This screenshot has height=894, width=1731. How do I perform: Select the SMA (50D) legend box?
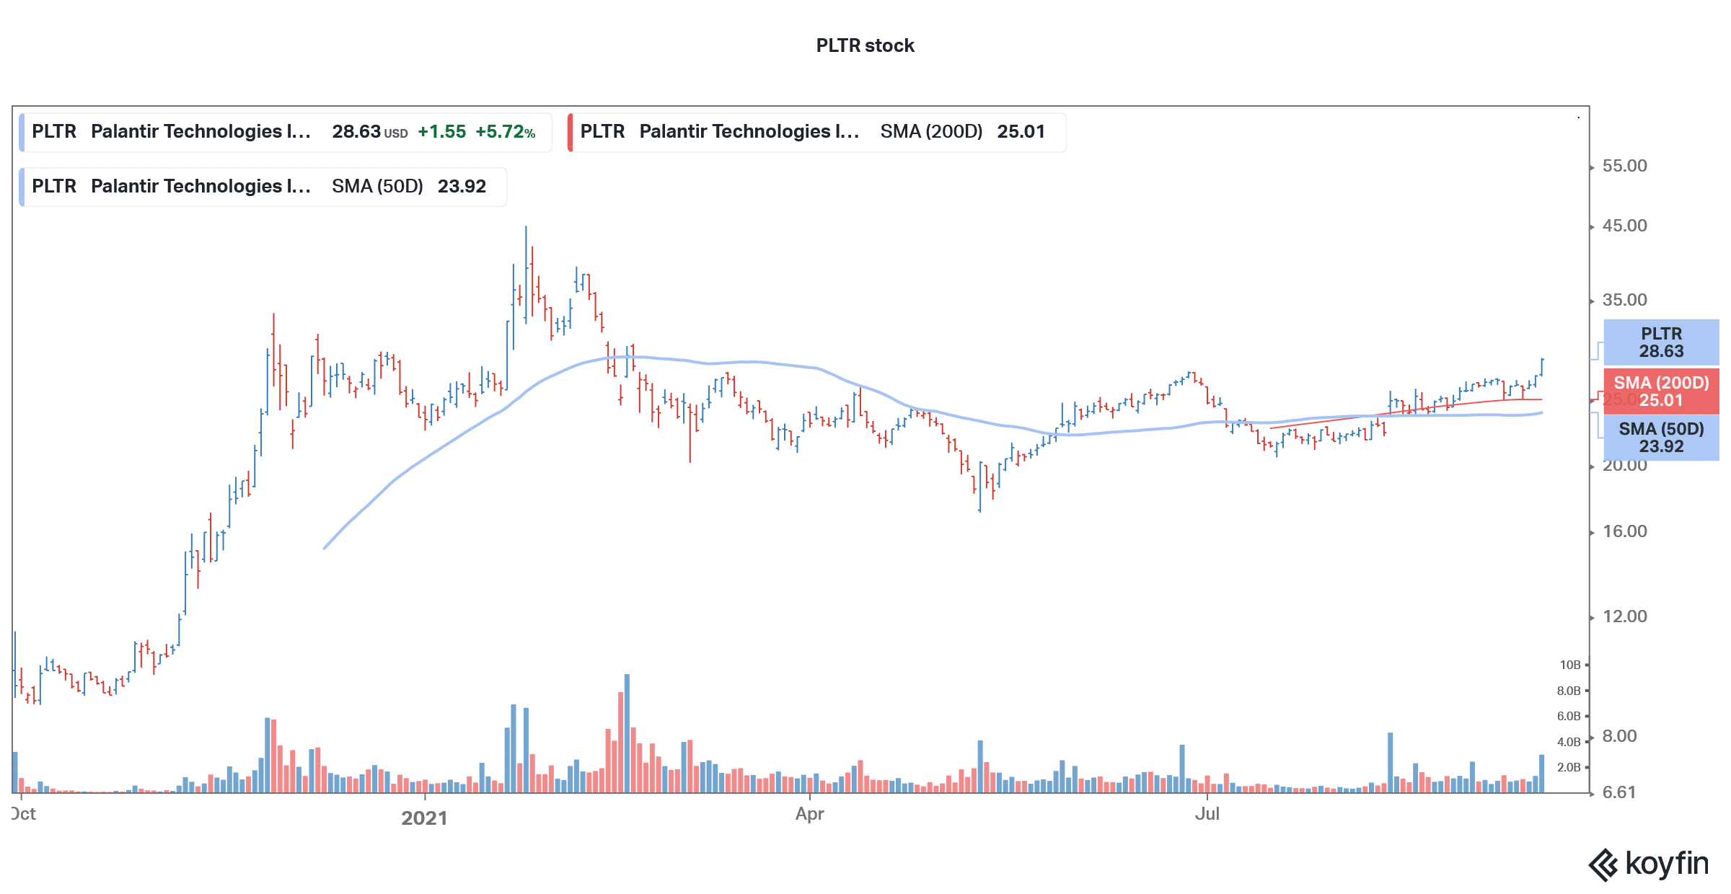(x=263, y=187)
